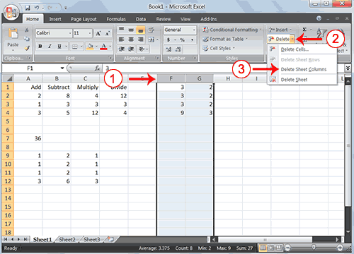Click the Insert Worksheet tab icon
This screenshot has width=354, height=254.
110,239
